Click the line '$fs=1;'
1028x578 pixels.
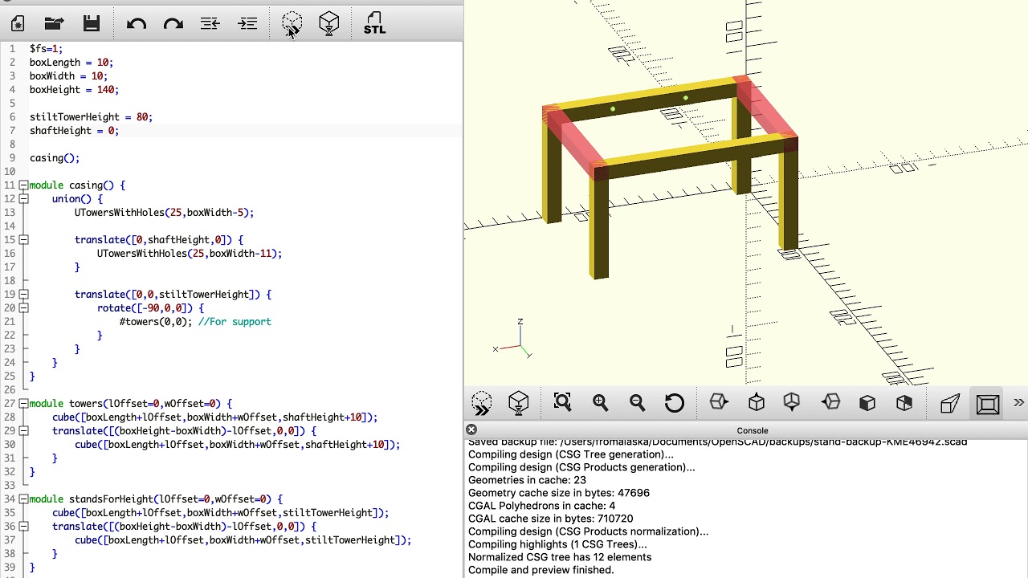click(46, 49)
